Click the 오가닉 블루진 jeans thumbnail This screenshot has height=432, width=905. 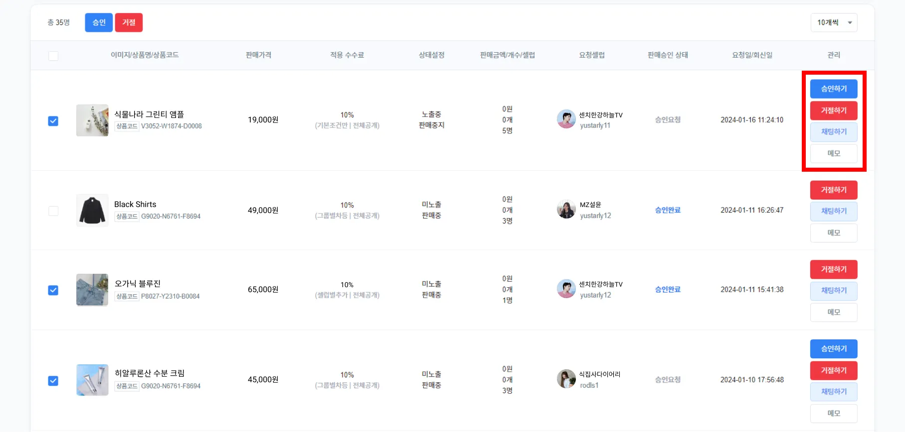(x=92, y=290)
